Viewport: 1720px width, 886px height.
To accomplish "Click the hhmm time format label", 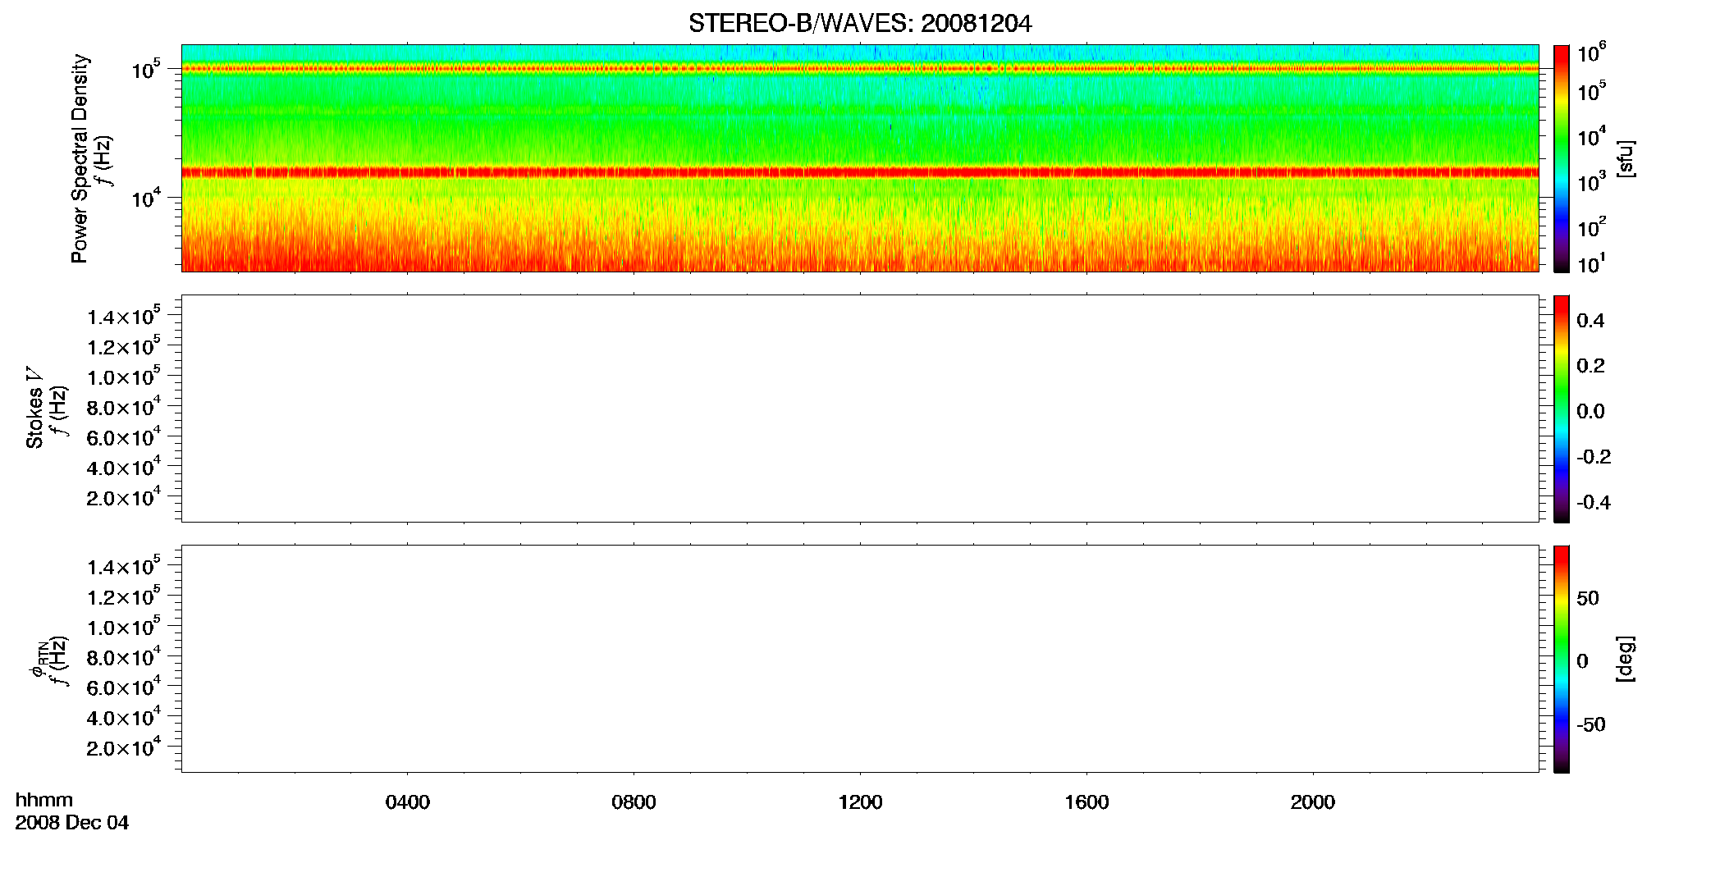I will click(x=44, y=801).
